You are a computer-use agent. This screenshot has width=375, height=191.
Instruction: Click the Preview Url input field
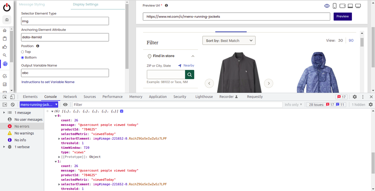pos(236,16)
